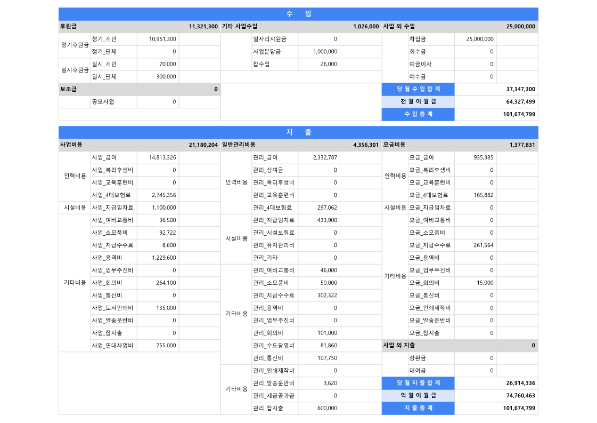Select the '지 출 총 계' cell
The image size is (597, 423).
point(418,408)
